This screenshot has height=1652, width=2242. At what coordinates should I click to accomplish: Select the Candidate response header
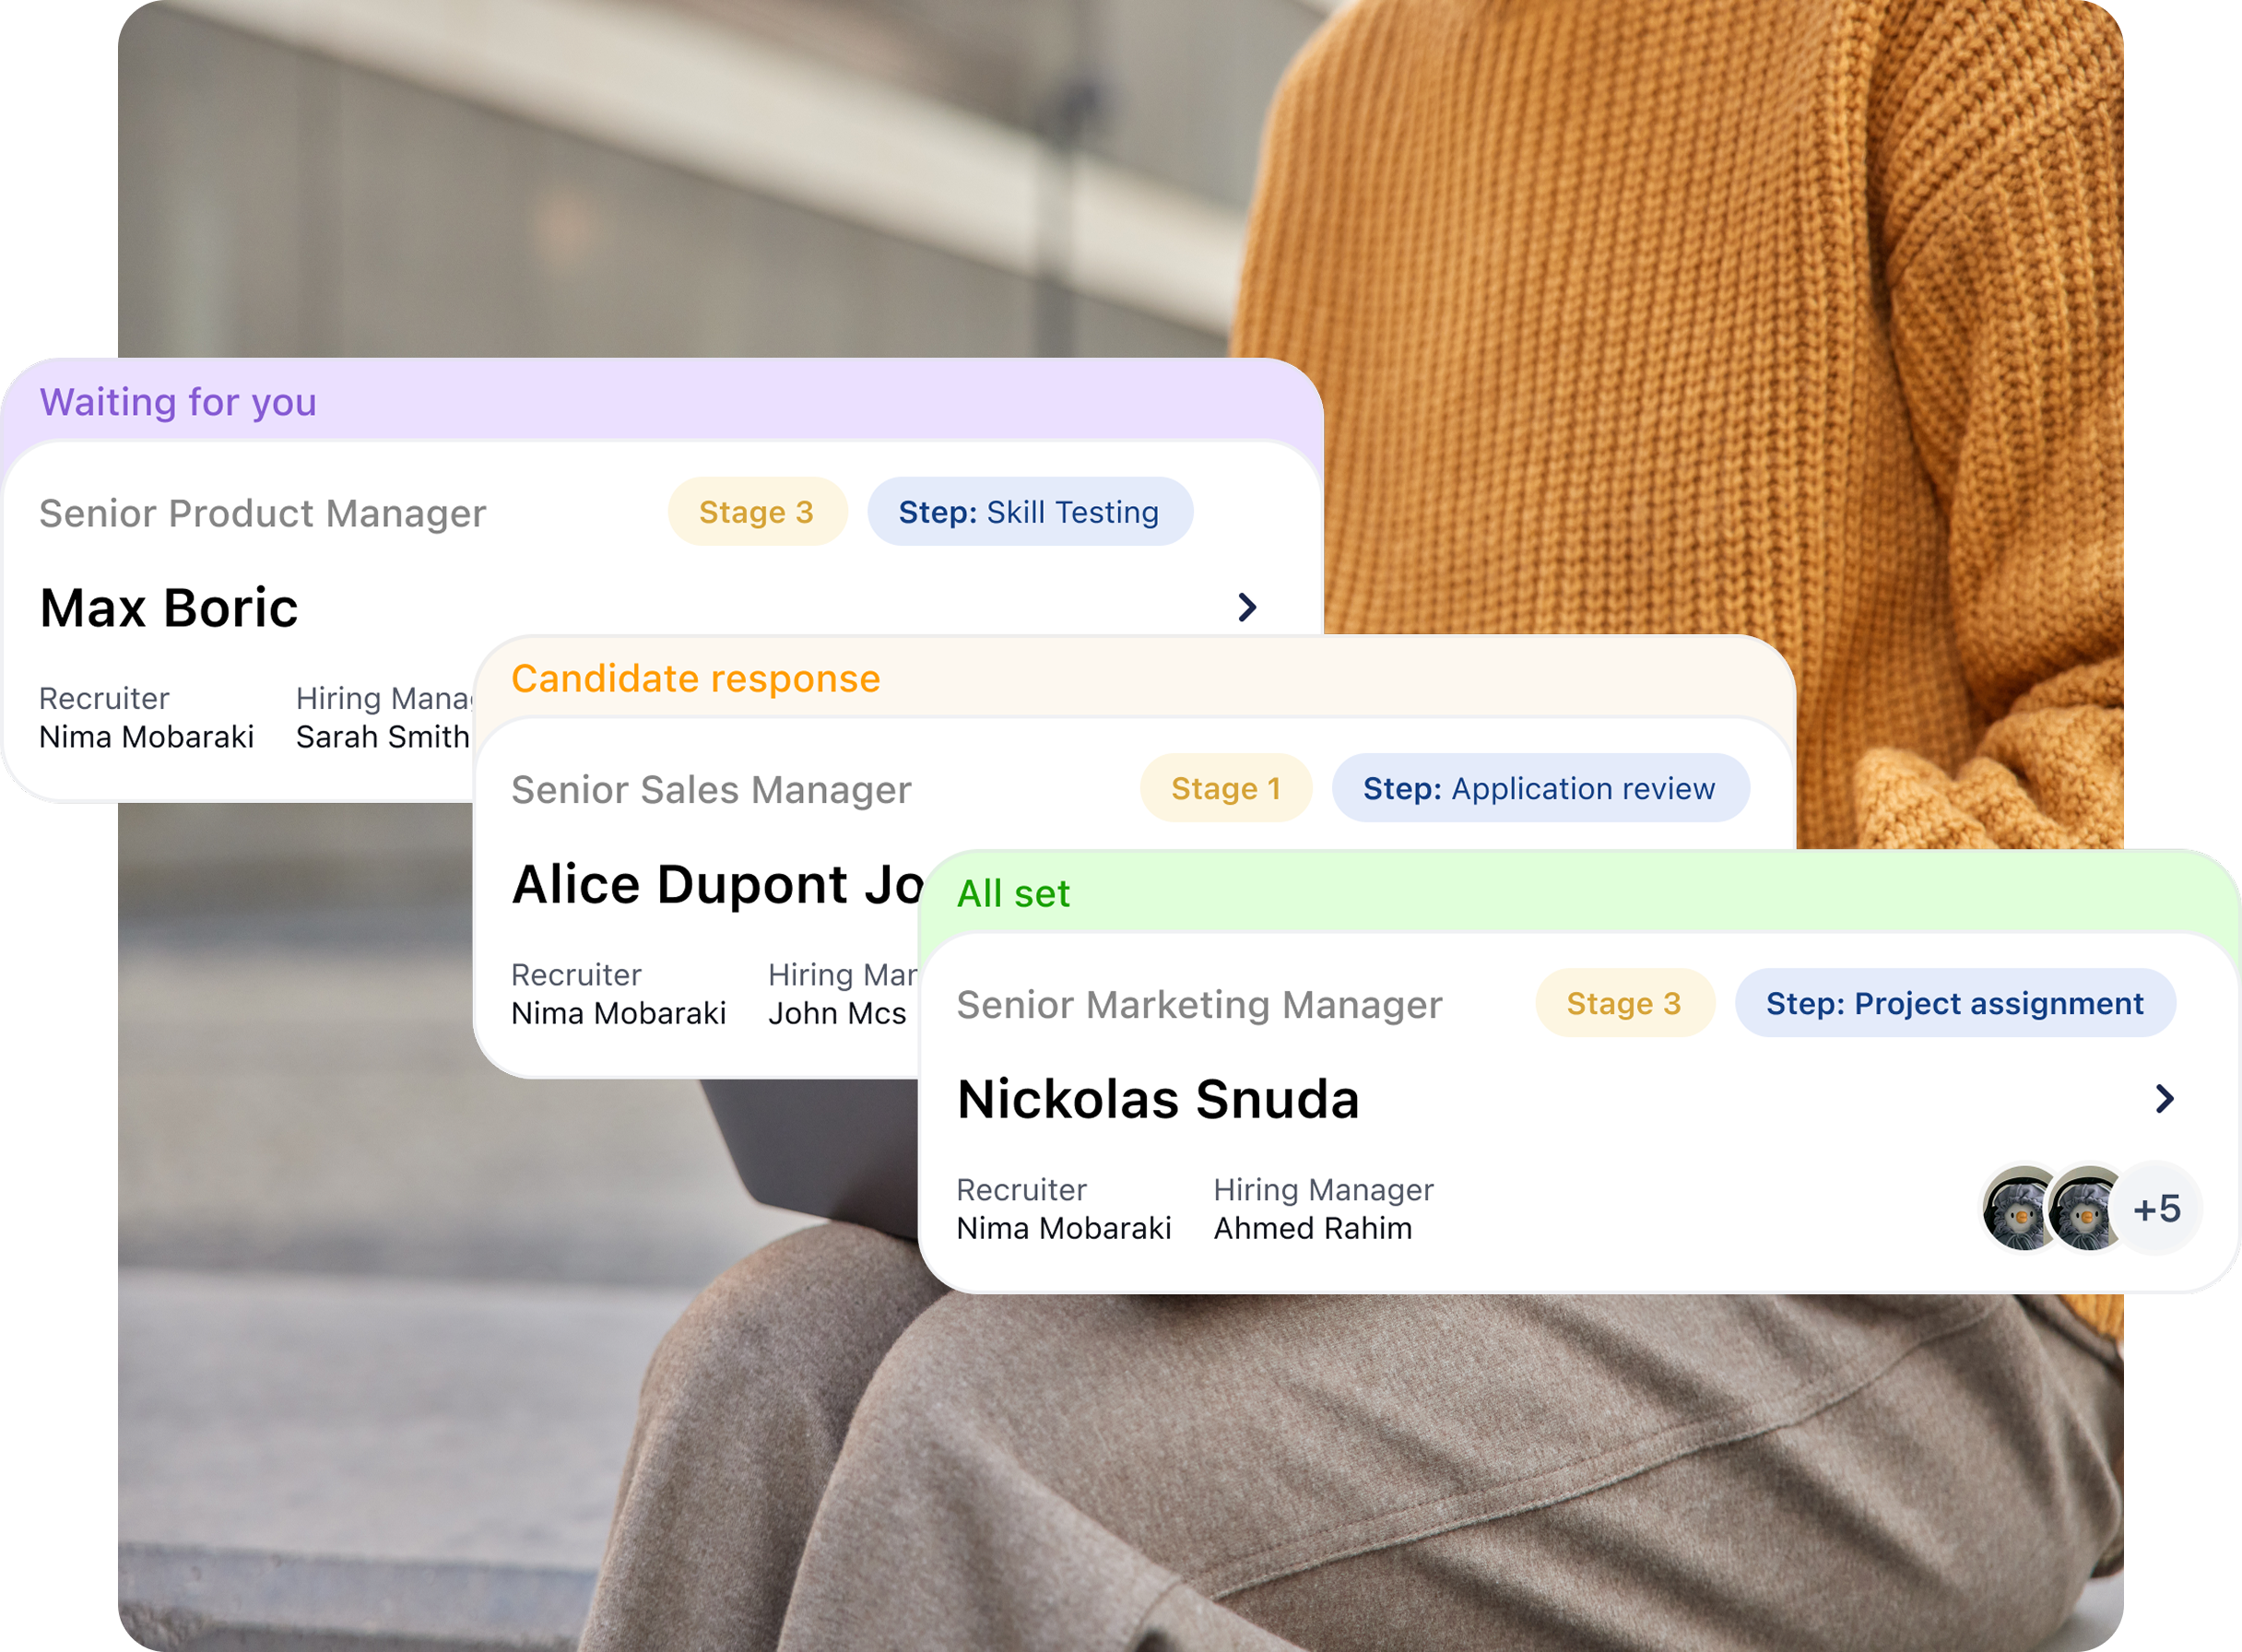(696, 679)
